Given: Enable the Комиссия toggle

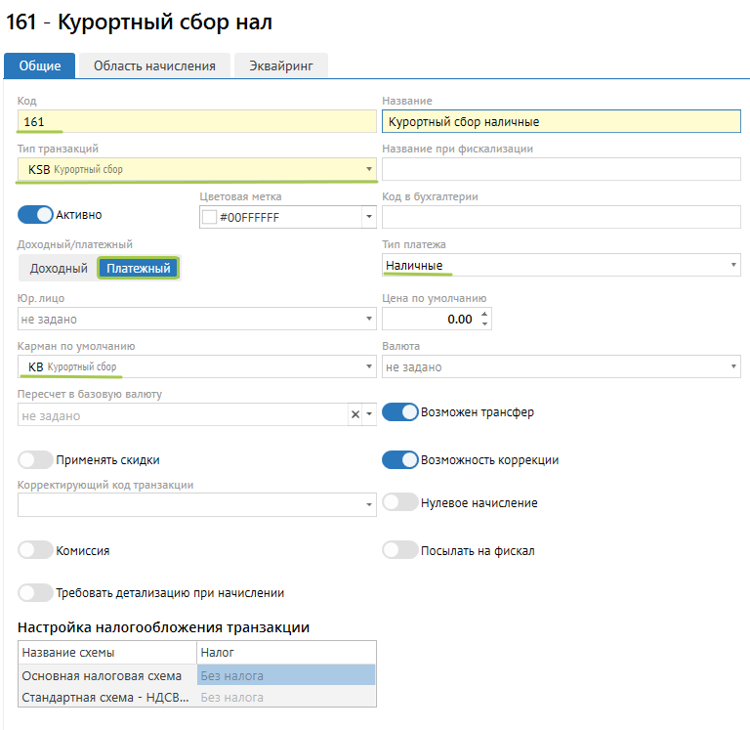Looking at the screenshot, I should [35, 550].
